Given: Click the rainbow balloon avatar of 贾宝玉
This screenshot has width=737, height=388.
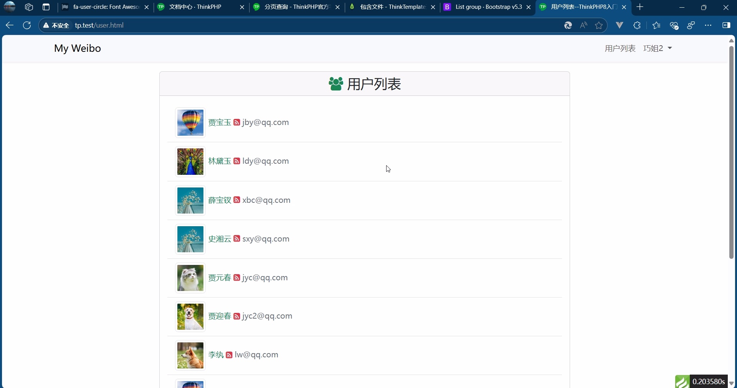Looking at the screenshot, I should (x=190, y=123).
